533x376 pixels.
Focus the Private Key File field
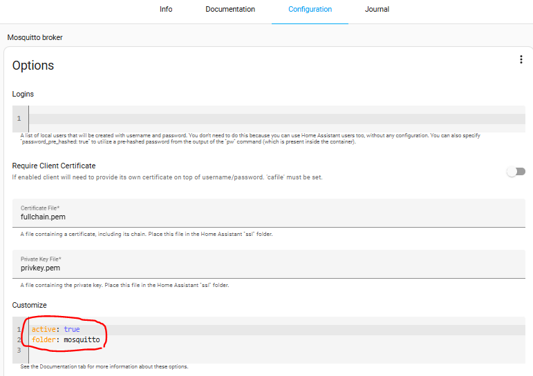coord(268,268)
